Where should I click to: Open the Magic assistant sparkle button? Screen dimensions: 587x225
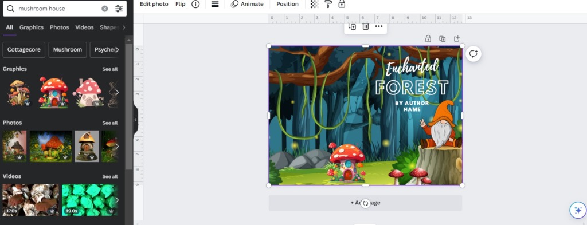578,210
